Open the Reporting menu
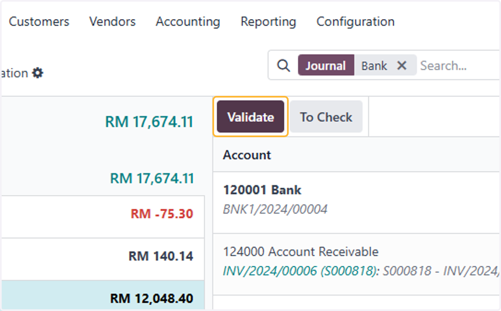501x311 pixels. point(268,22)
